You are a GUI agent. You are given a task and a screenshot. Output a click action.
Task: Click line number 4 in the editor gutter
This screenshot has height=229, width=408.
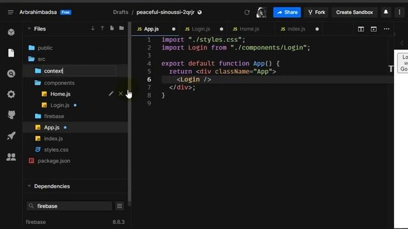149,64
